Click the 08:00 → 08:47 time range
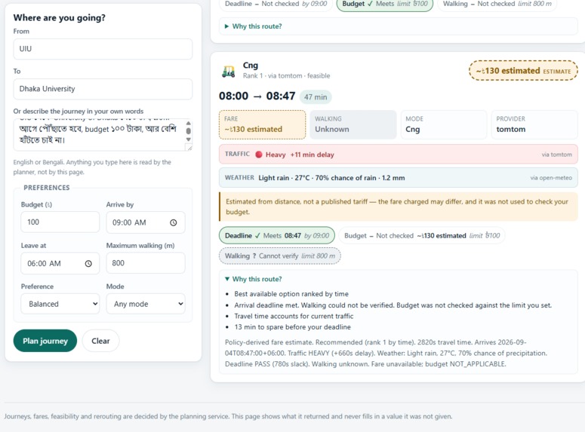The image size is (585, 432). pyautogui.click(x=257, y=97)
